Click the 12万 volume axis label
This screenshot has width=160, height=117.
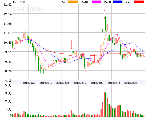(x=8, y=109)
